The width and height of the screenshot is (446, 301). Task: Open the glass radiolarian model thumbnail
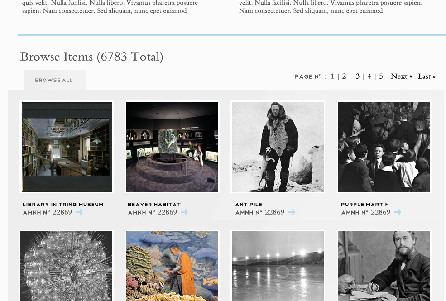66,266
